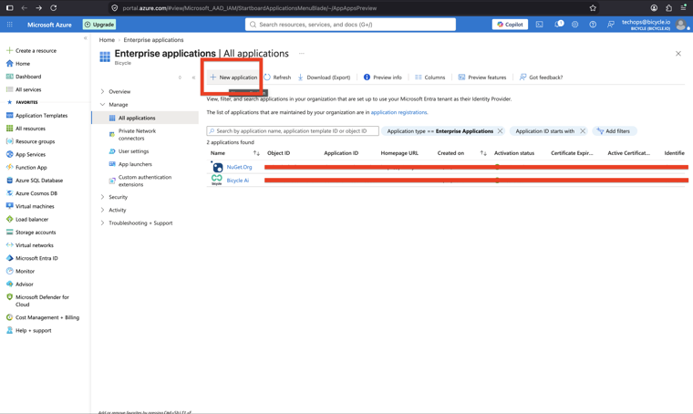Viewport: 693px width, 414px height.
Task: Open the help question mark icon
Action: point(593,25)
